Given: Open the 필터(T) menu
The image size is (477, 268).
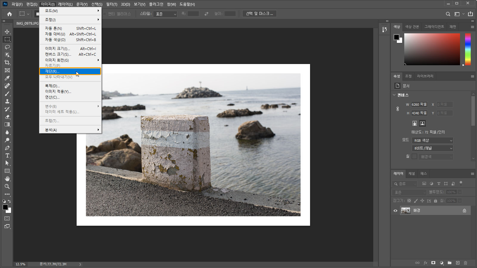Looking at the screenshot, I should pos(111,4).
